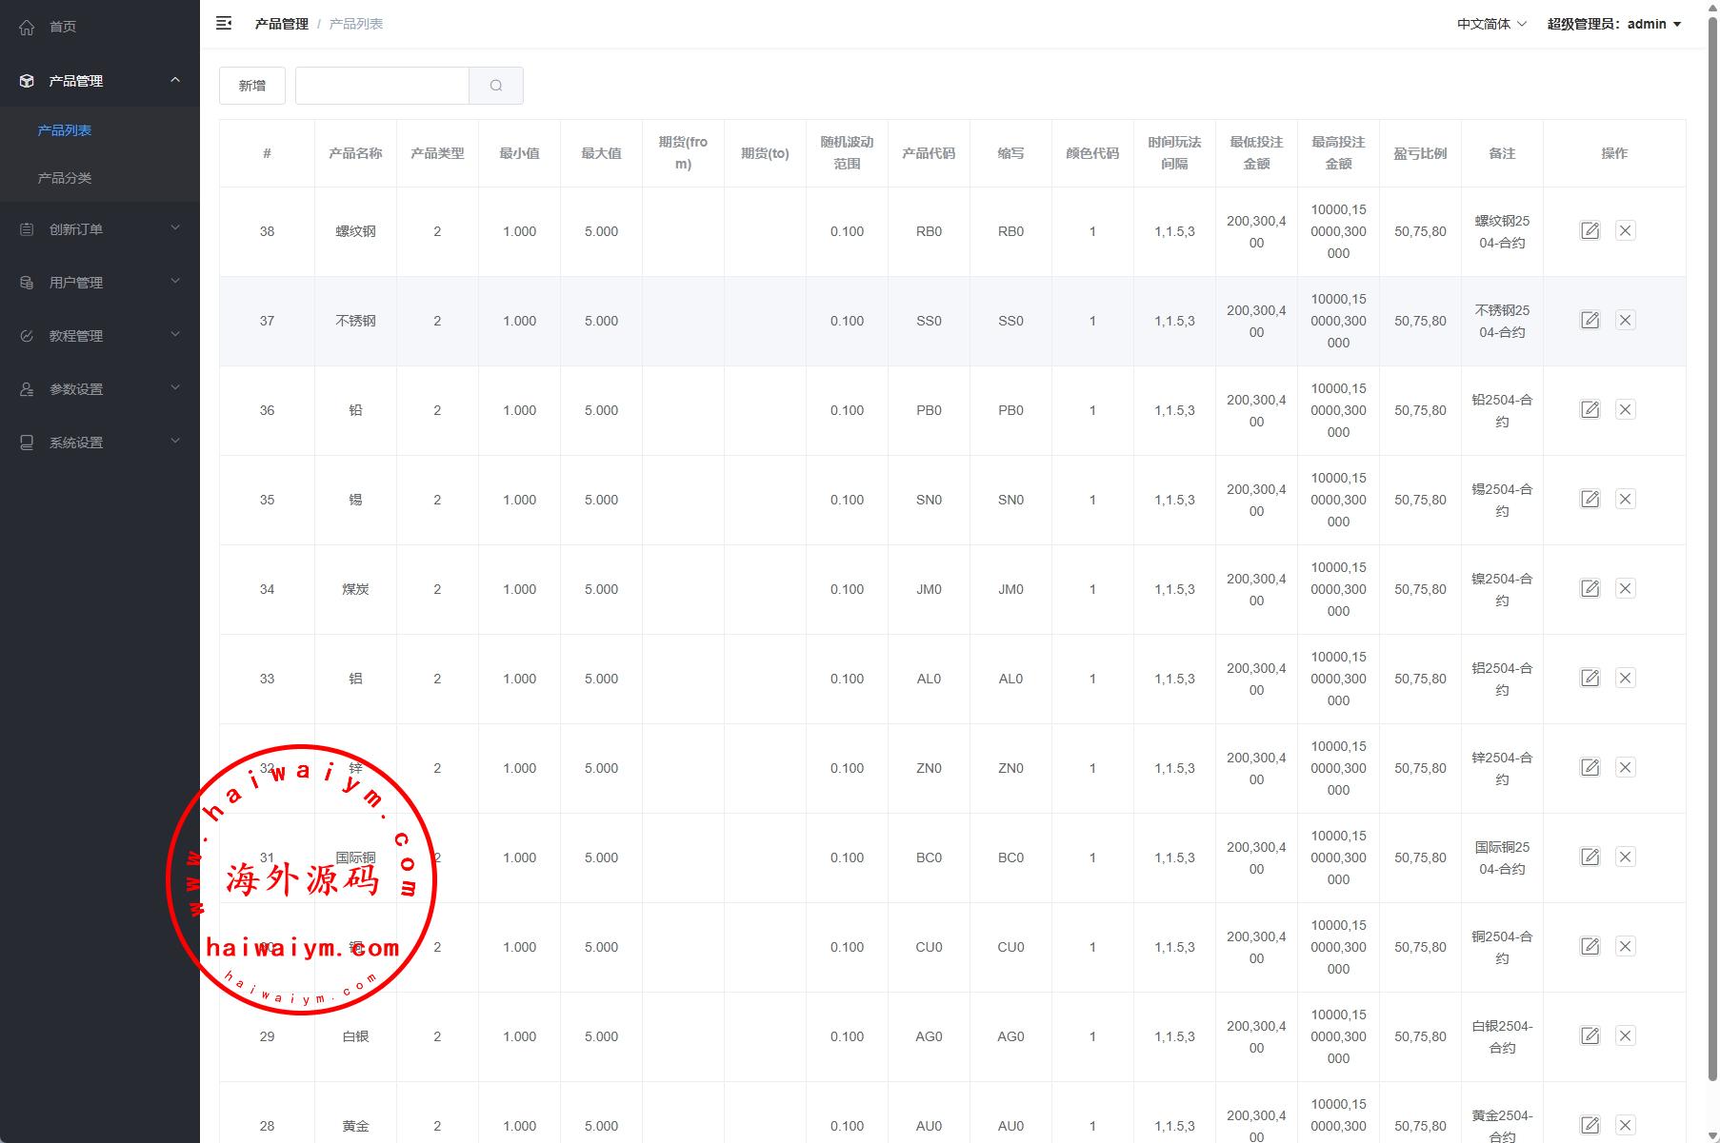This screenshot has width=1720, height=1143.
Task: Edit the product row with ID 36
Action: [x=1590, y=410]
